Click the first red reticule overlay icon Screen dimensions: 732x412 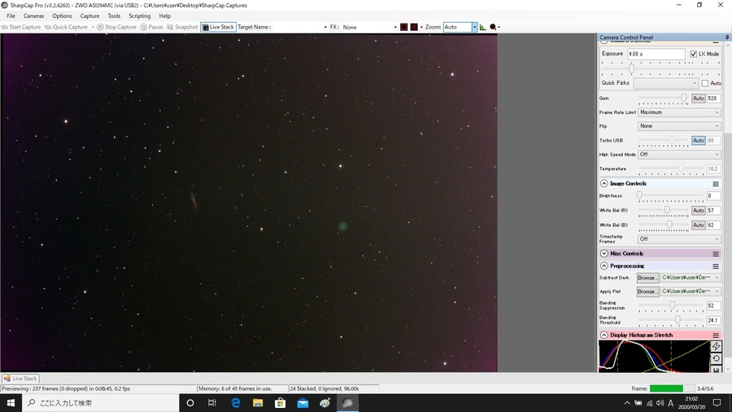(x=403, y=27)
